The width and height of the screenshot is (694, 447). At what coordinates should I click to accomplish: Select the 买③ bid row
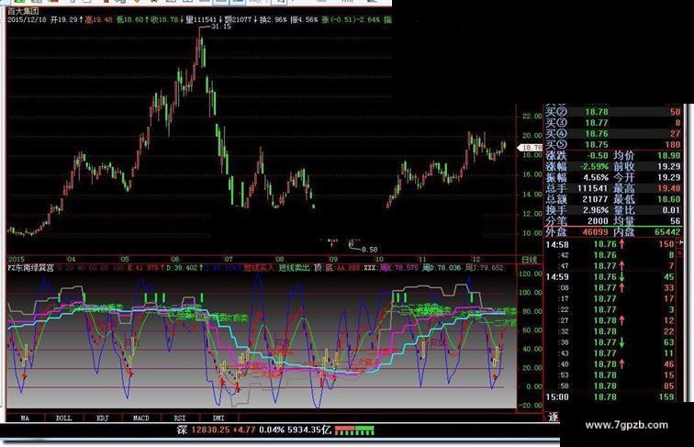click(614, 123)
